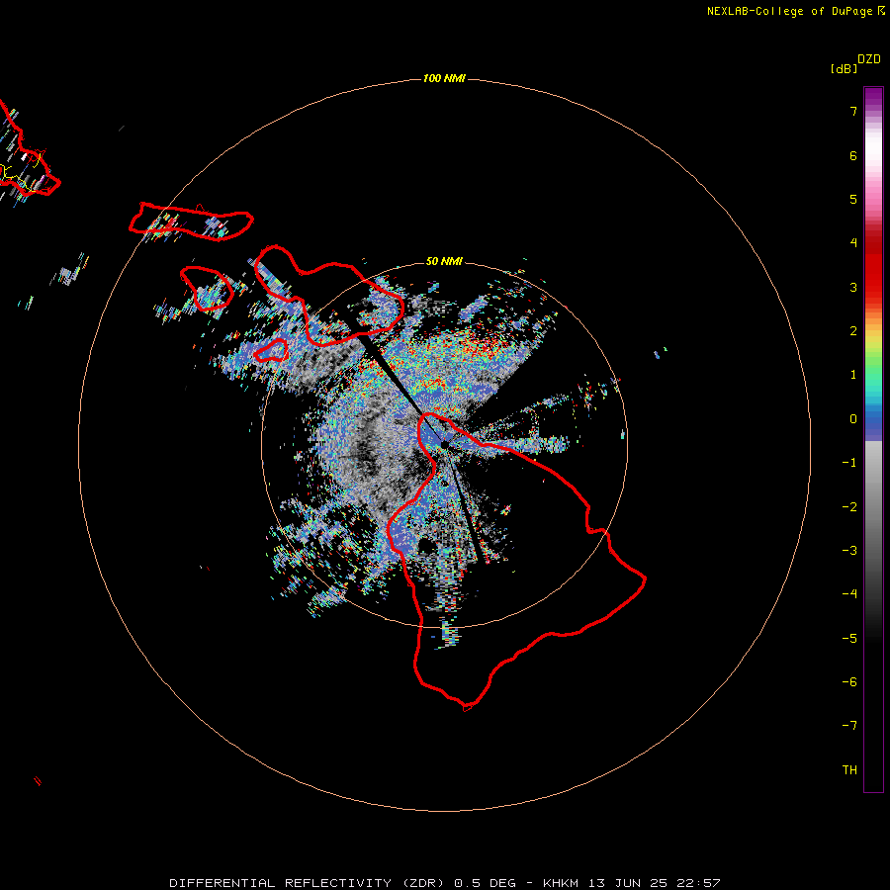This screenshot has width=890, height=890.
Task: Click the colorbar value -2 label
Action: click(x=849, y=507)
